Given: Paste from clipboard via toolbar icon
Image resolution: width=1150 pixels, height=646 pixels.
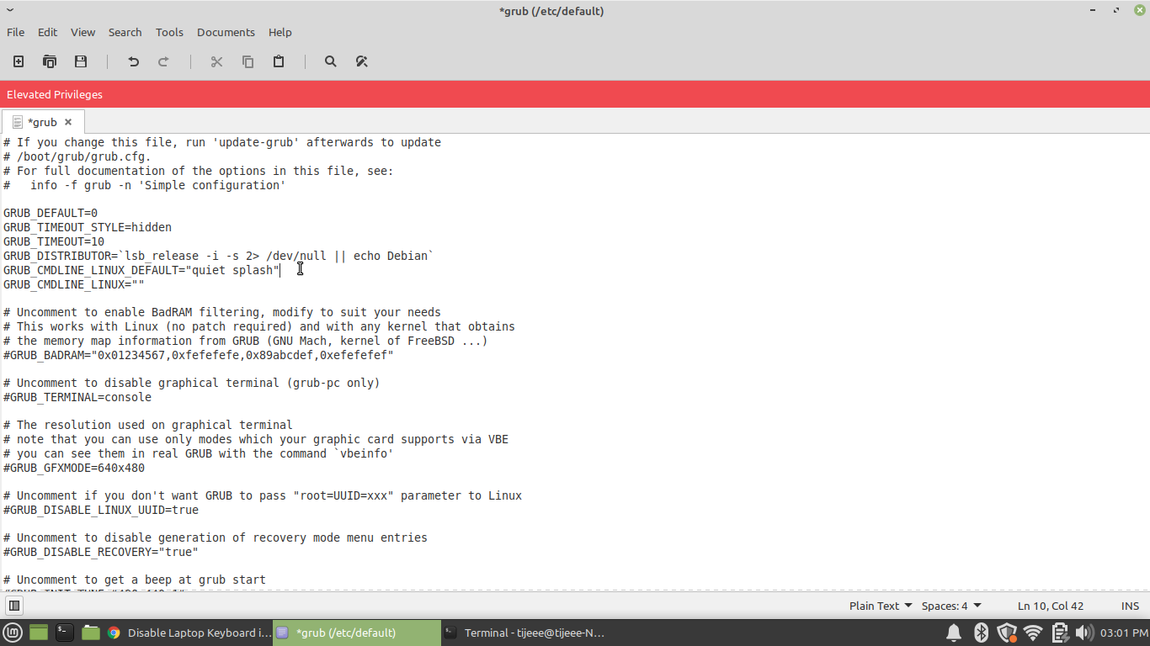Looking at the screenshot, I should [x=279, y=61].
